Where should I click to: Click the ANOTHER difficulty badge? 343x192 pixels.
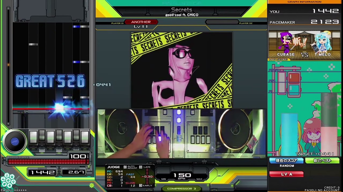(x=141, y=22)
